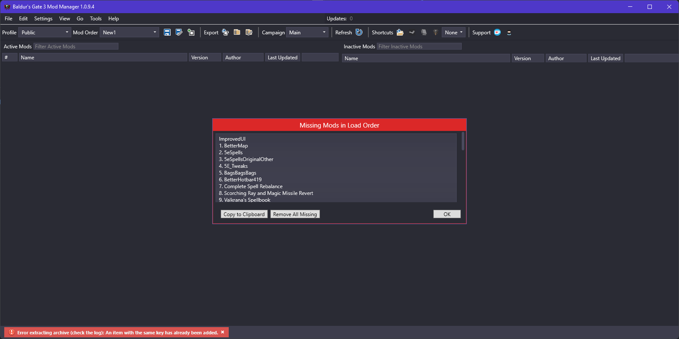The height and width of the screenshot is (339, 679).
Task: Open the Go menu
Action: point(80,19)
